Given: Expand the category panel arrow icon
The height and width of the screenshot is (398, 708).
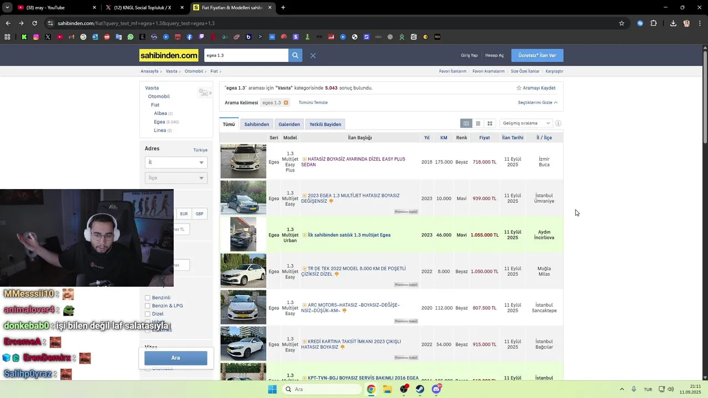Looking at the screenshot, I should (205, 93).
